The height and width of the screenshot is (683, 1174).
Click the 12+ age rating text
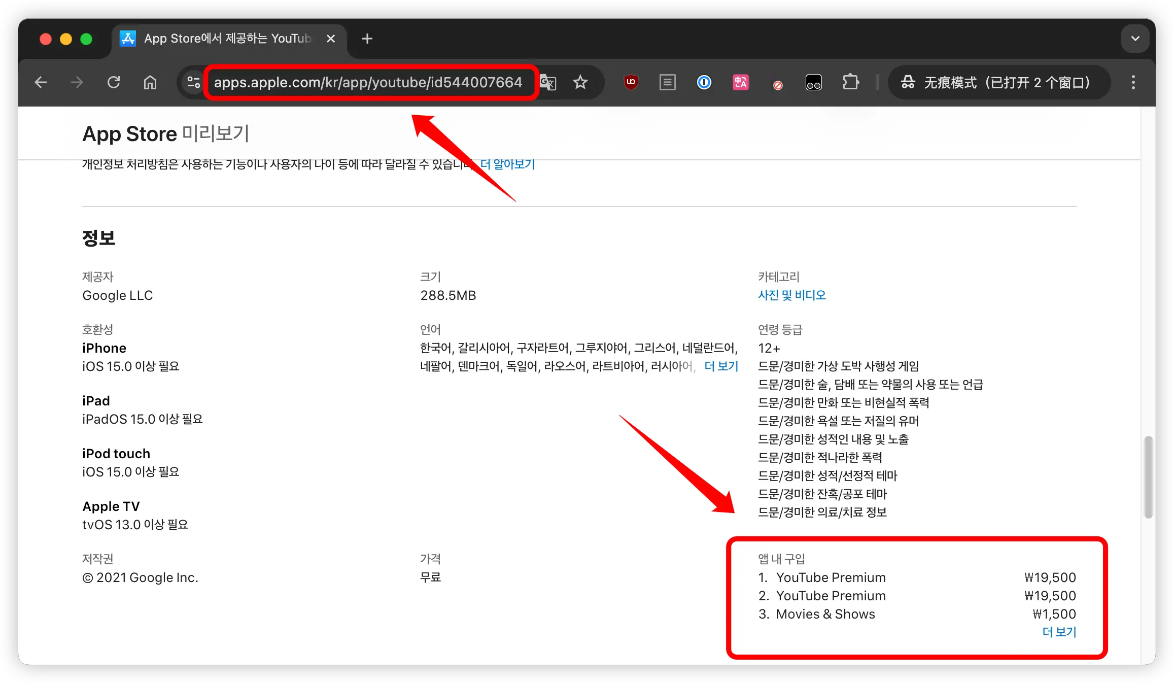coord(769,348)
